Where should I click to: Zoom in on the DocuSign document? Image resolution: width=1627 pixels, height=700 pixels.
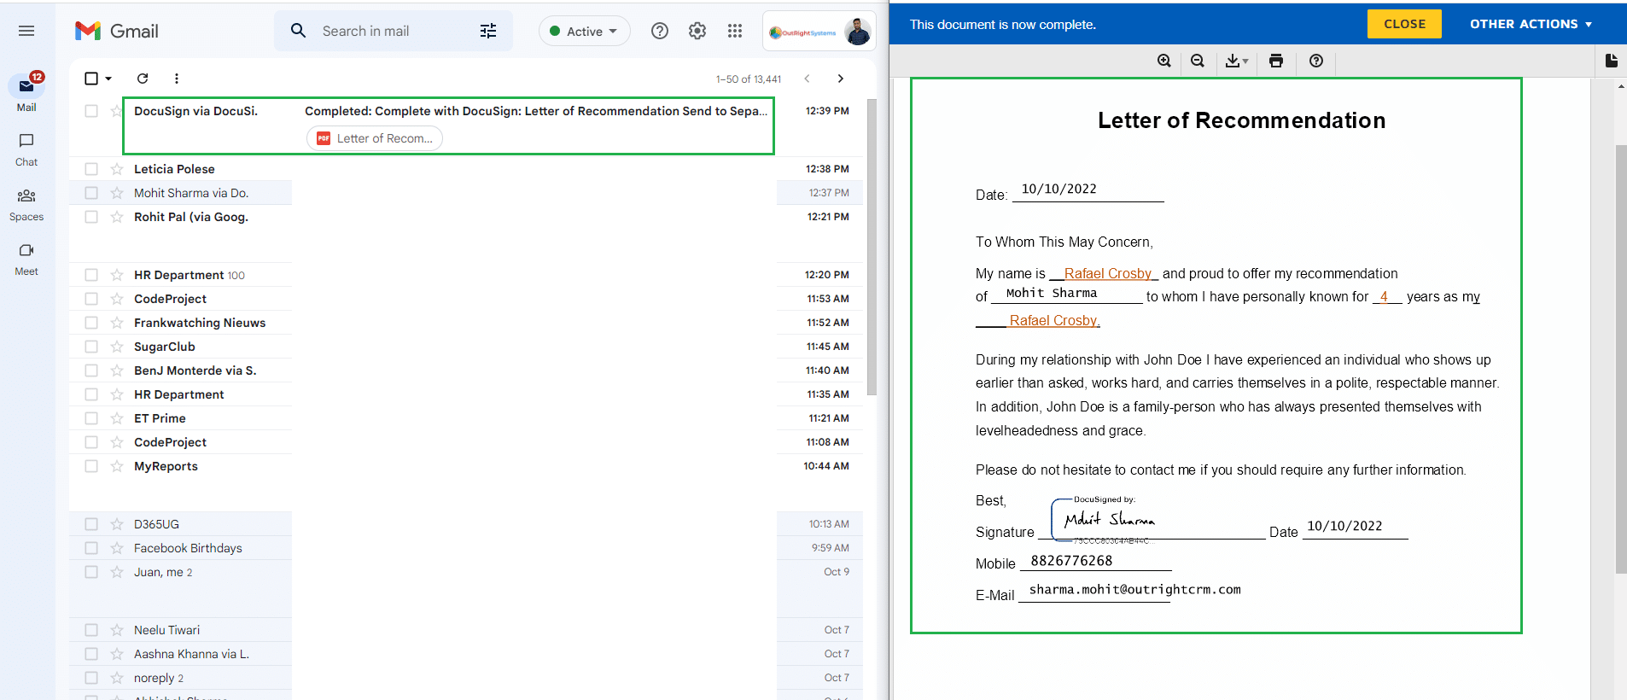pyautogui.click(x=1164, y=61)
